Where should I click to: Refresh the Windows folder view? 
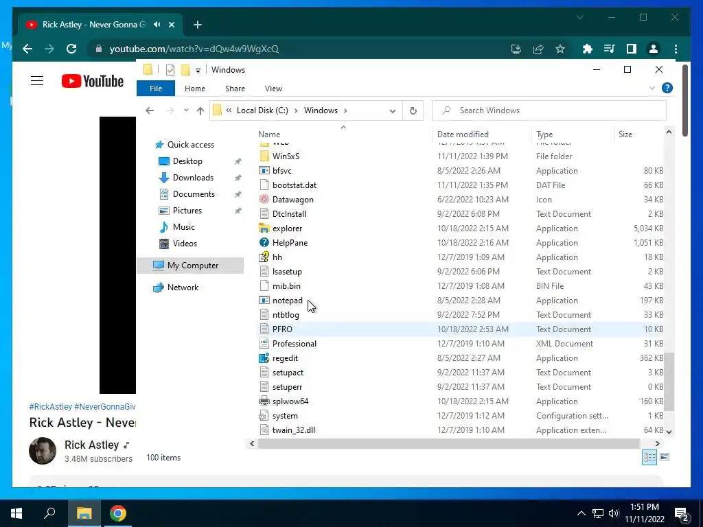tap(413, 110)
